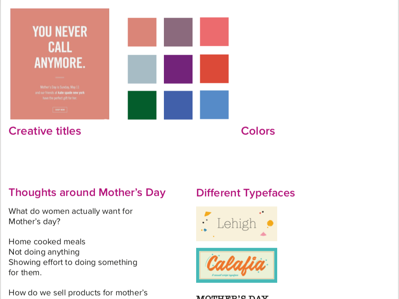The image size is (399, 299).
Task: Choose the light gray-blue swatch
Action: (x=142, y=69)
